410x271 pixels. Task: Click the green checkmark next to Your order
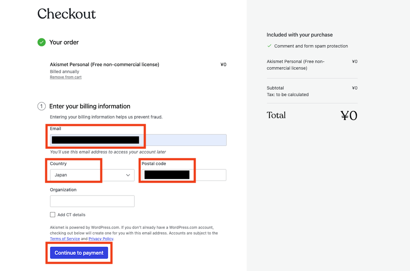pyautogui.click(x=41, y=42)
